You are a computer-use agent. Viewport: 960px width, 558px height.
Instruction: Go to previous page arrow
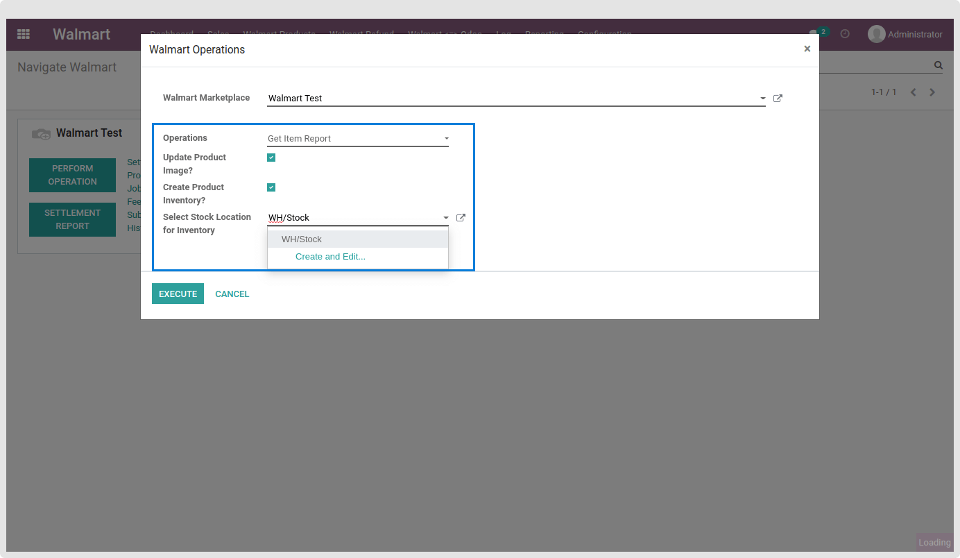[x=914, y=92]
